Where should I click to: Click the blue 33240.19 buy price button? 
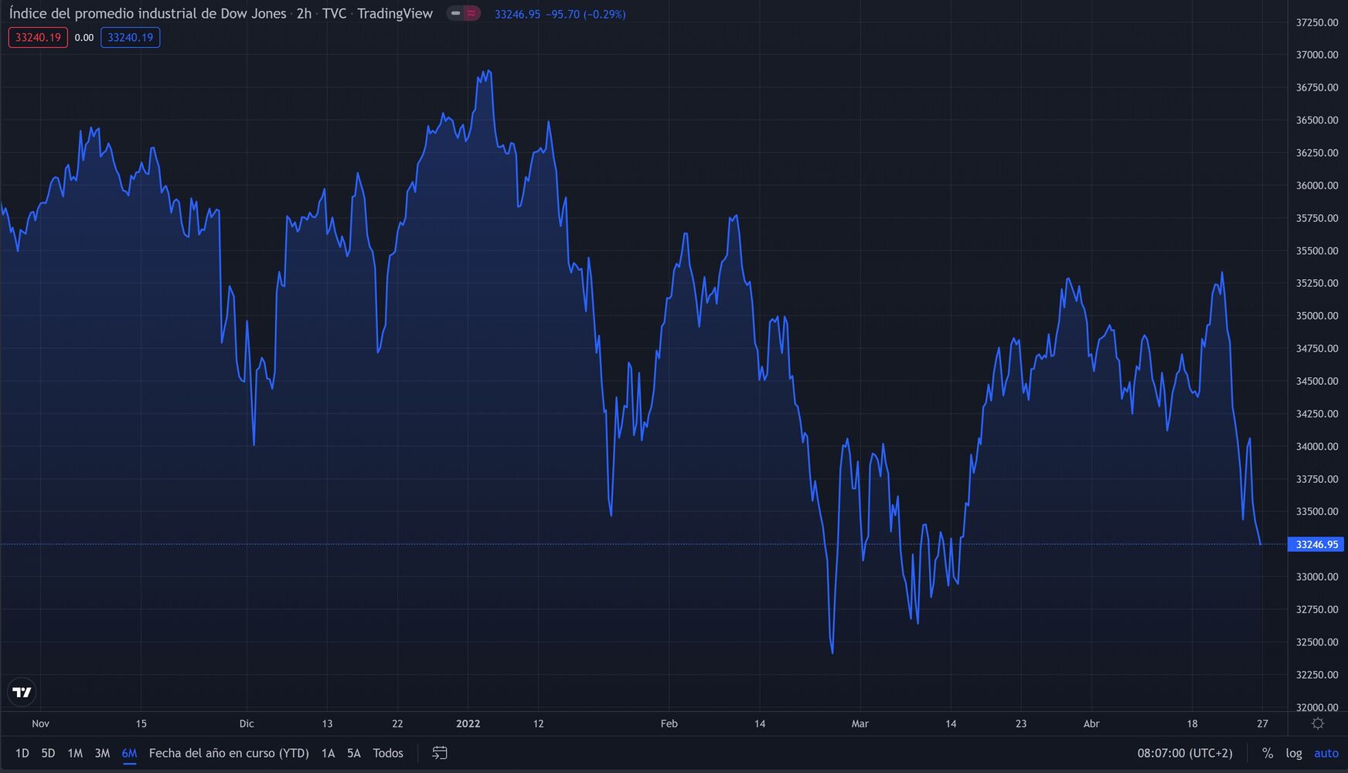(131, 37)
